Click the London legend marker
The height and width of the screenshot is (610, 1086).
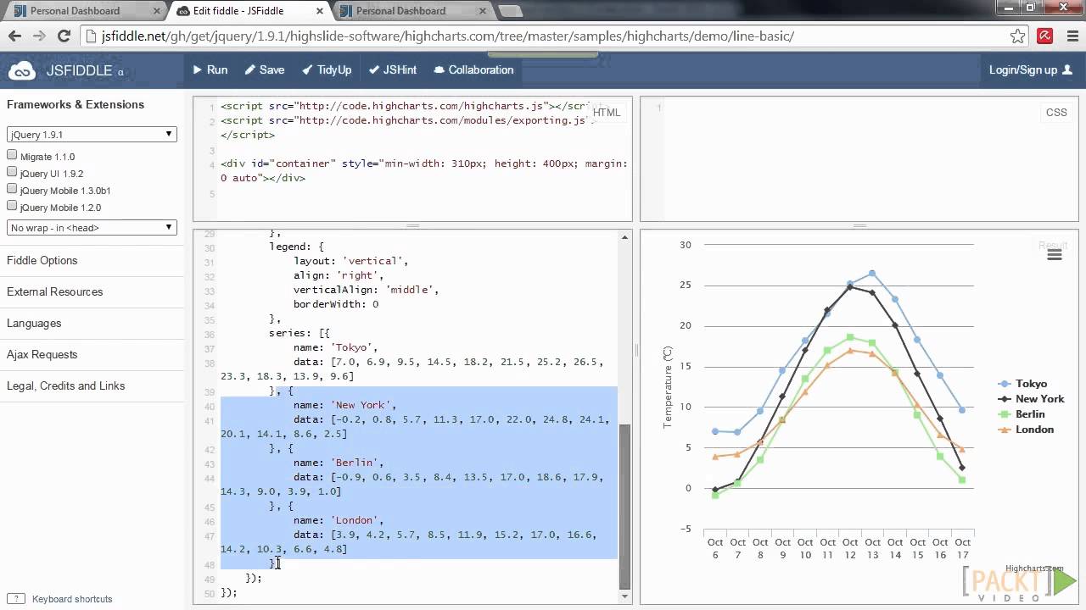[1005, 430]
